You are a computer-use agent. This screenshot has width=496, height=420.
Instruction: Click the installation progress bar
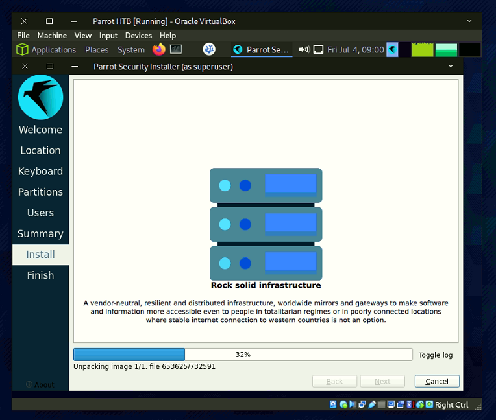pos(243,355)
